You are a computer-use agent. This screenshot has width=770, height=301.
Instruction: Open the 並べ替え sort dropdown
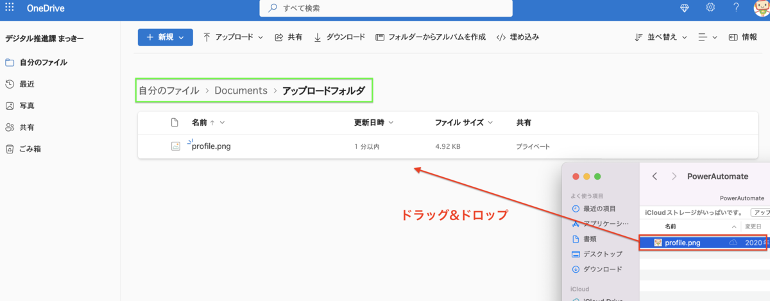point(660,37)
